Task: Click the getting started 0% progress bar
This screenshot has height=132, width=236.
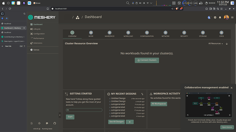Action: (x=84, y=110)
